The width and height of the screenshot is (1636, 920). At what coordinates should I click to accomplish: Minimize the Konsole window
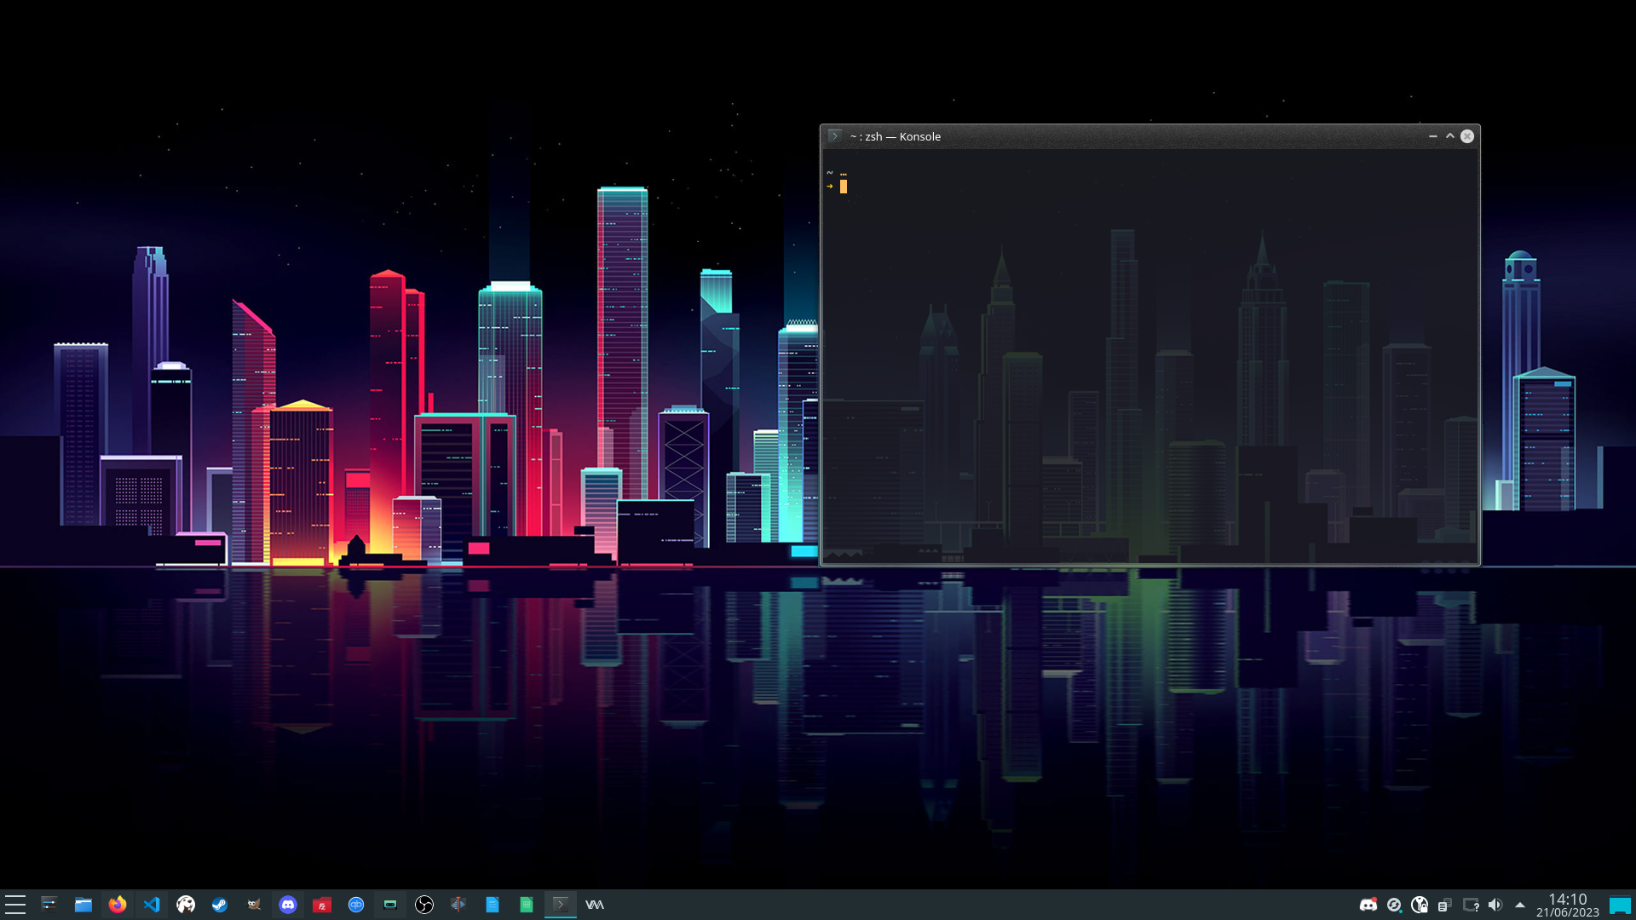[1432, 136]
